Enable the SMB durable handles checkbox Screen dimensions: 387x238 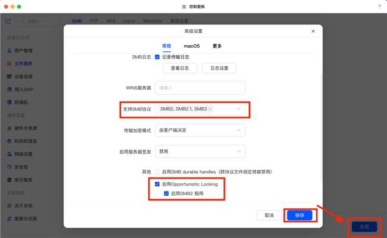pyautogui.click(x=157, y=171)
